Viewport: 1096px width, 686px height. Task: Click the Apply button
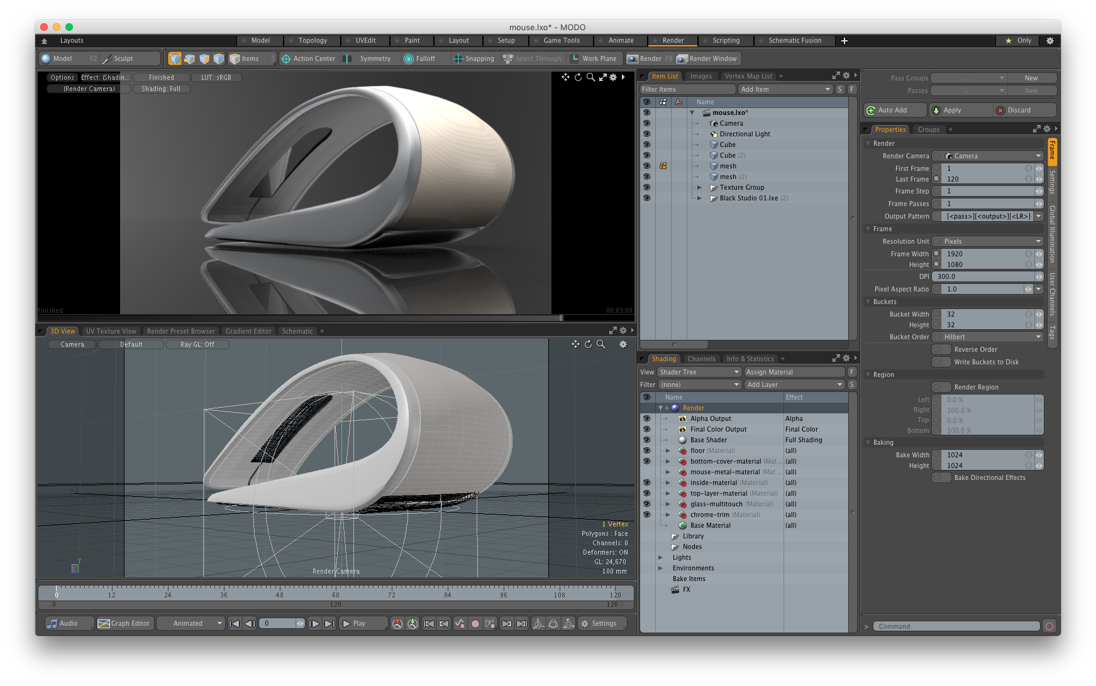pyautogui.click(x=960, y=110)
